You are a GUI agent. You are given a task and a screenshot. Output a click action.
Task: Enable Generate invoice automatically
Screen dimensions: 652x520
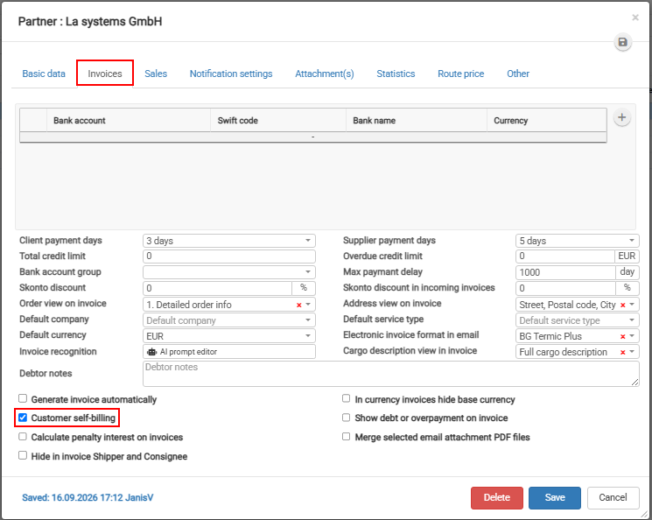point(23,398)
